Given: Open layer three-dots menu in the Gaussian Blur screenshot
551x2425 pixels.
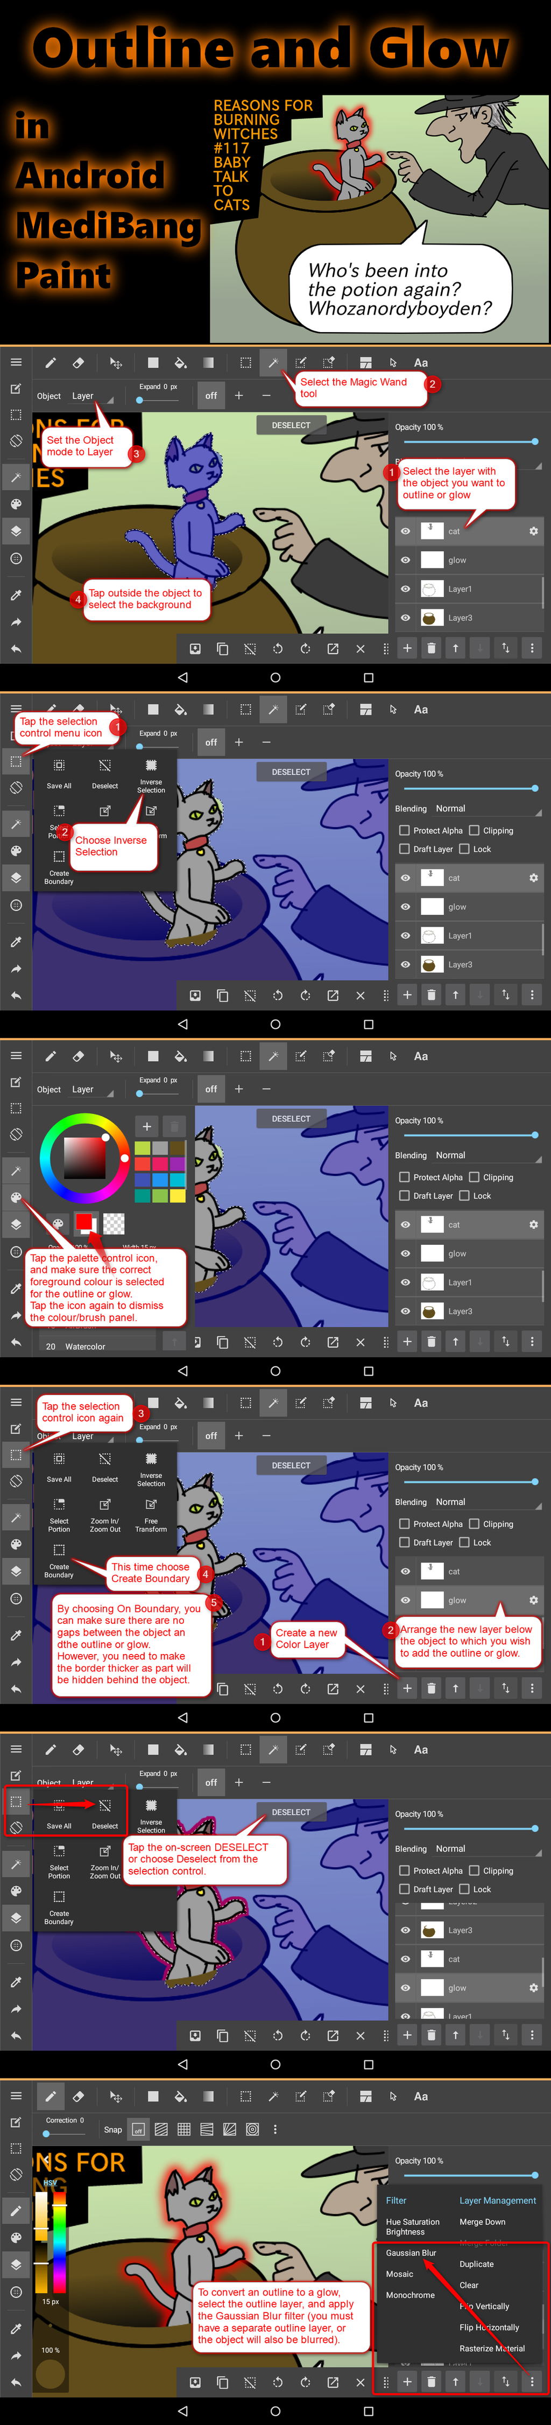Looking at the screenshot, I should pos(531,2382).
